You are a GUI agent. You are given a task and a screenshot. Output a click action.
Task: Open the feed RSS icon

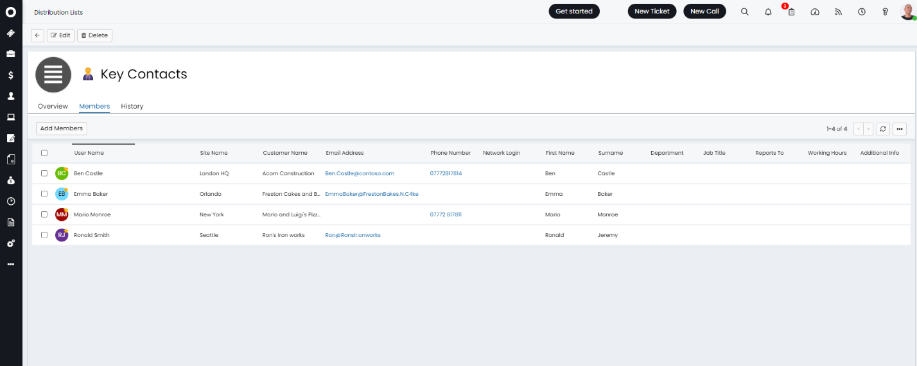tap(838, 12)
